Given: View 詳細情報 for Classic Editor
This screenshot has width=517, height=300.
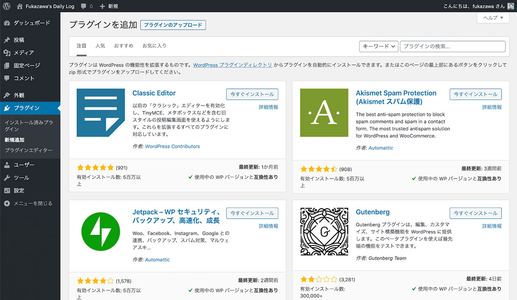Looking at the screenshot, I should (x=268, y=107).
